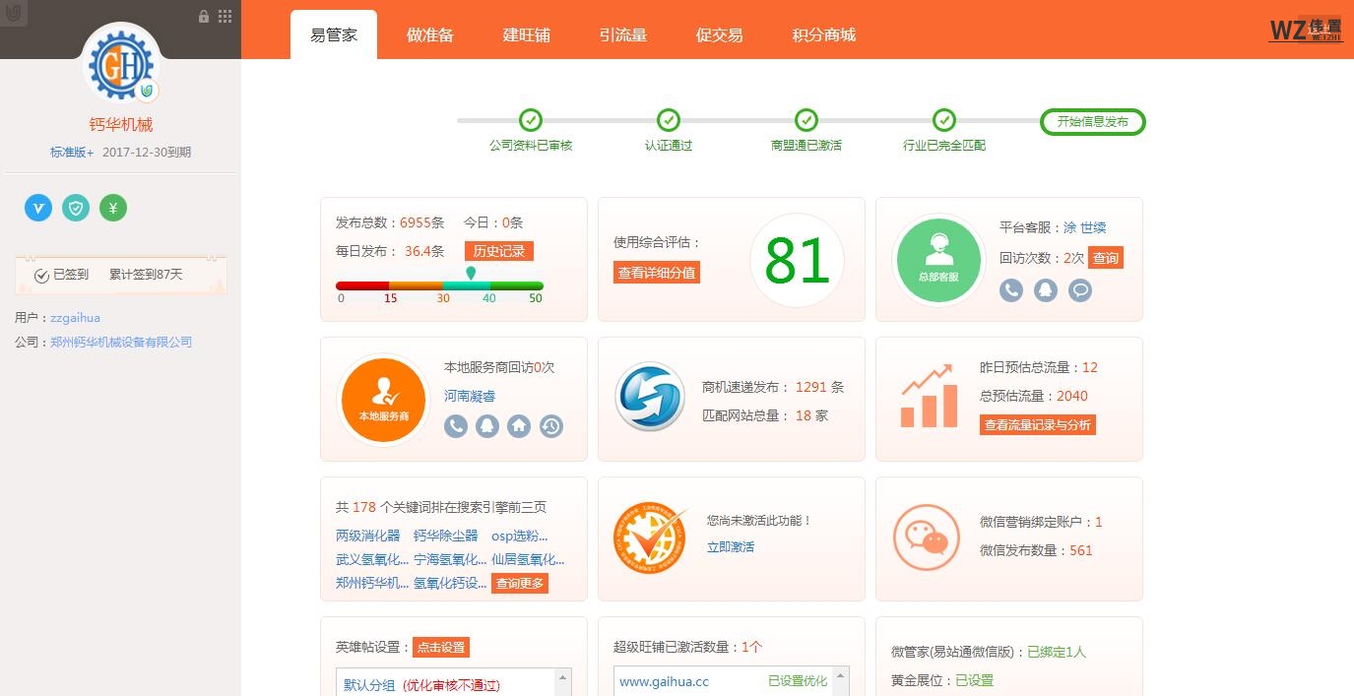Screen dimensions: 1354x696
Task: Select the green ¥ badge icon
Action: [x=112, y=208]
